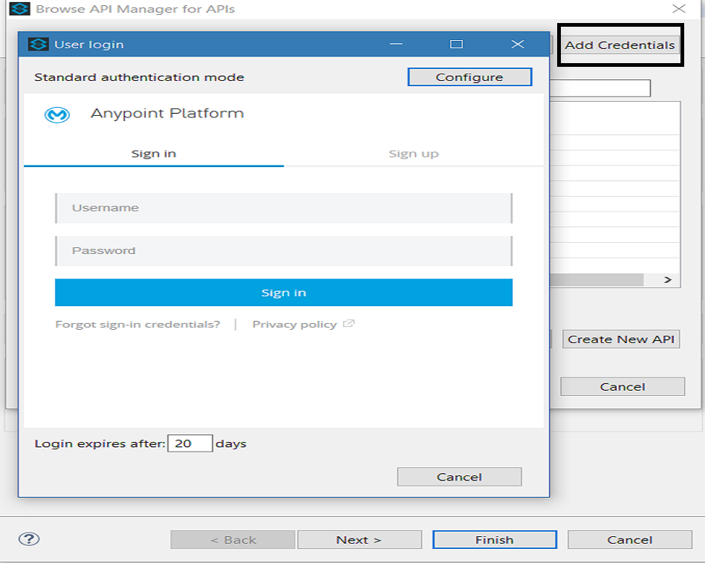Click the search field in Browse API Manager
The height and width of the screenshot is (563, 705).
tap(600, 88)
